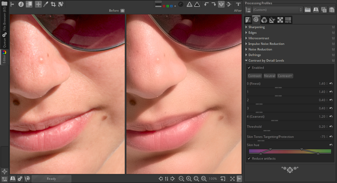This screenshot has width=337, height=183.
Task: Expand the Noise Reduction section
Action: [260, 49]
